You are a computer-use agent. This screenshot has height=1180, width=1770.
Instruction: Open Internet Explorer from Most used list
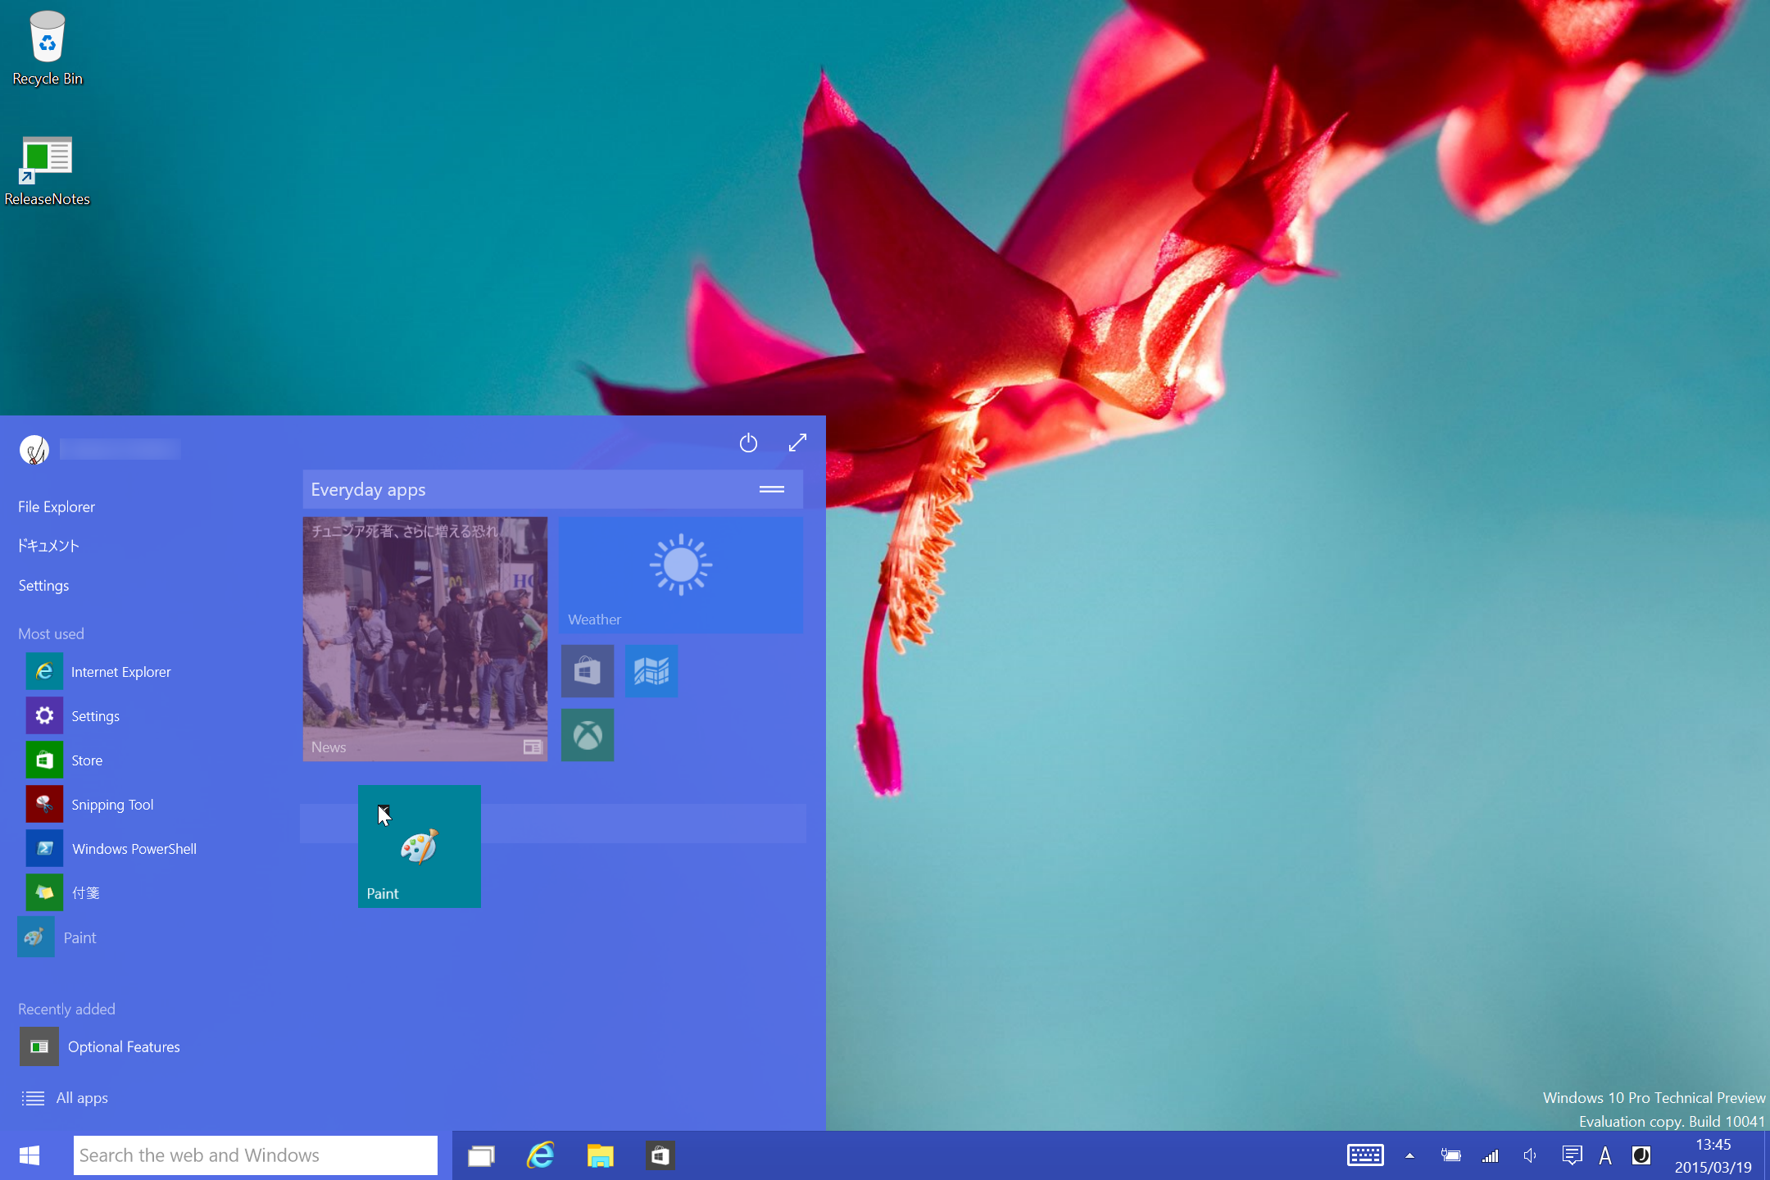point(120,672)
